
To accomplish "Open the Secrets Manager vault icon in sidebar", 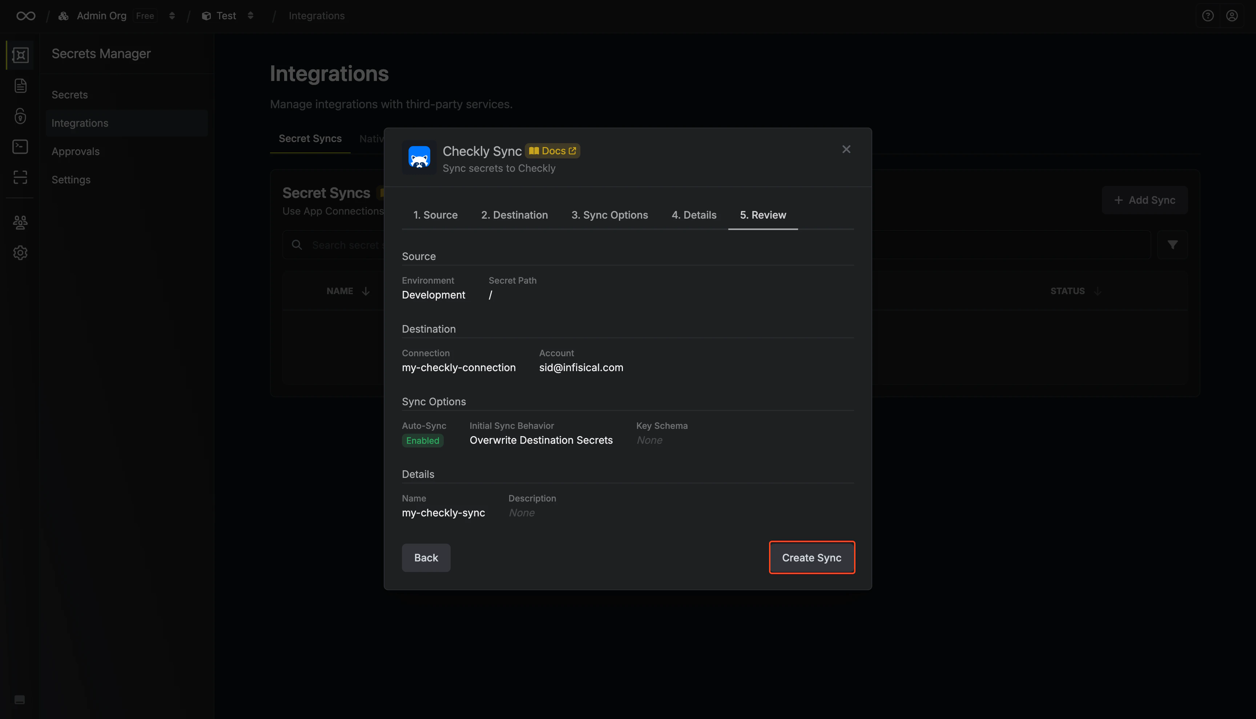I will click(x=20, y=55).
